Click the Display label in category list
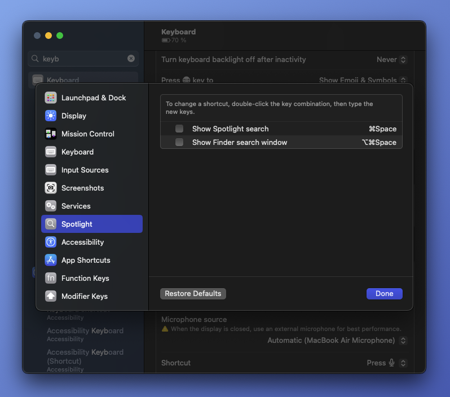 click(74, 116)
